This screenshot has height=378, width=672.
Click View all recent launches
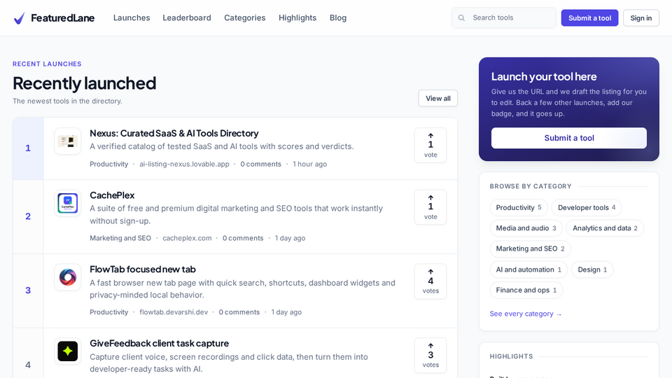pyautogui.click(x=438, y=98)
